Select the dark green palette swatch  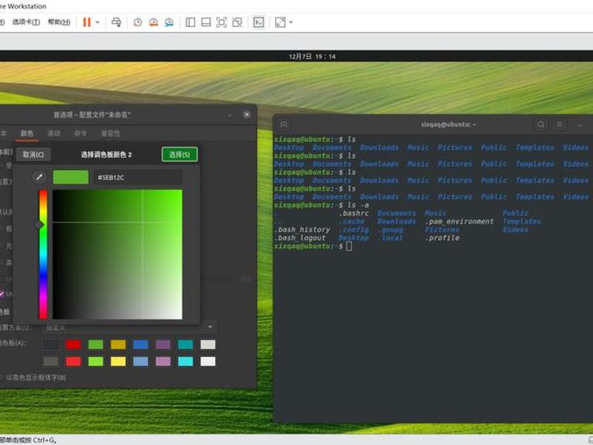(x=96, y=344)
